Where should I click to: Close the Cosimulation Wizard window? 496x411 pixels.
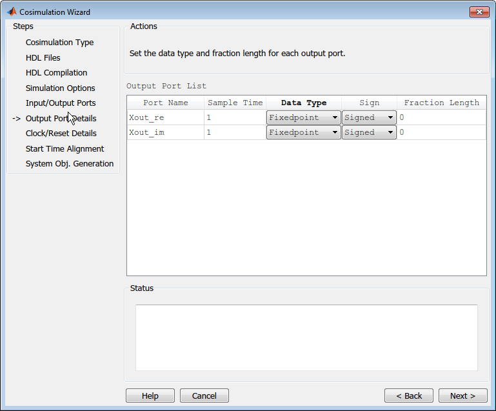pos(479,12)
